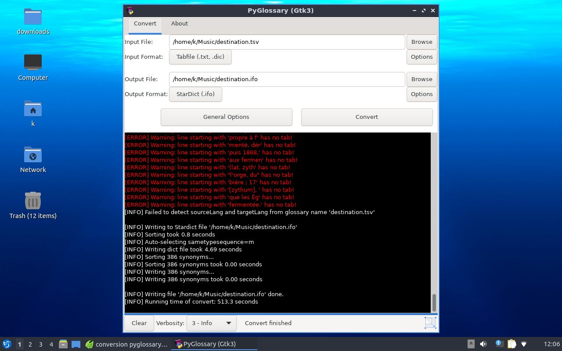Click the Wi-Fi network tray icon
This screenshot has width=562, height=351.
(x=524, y=344)
